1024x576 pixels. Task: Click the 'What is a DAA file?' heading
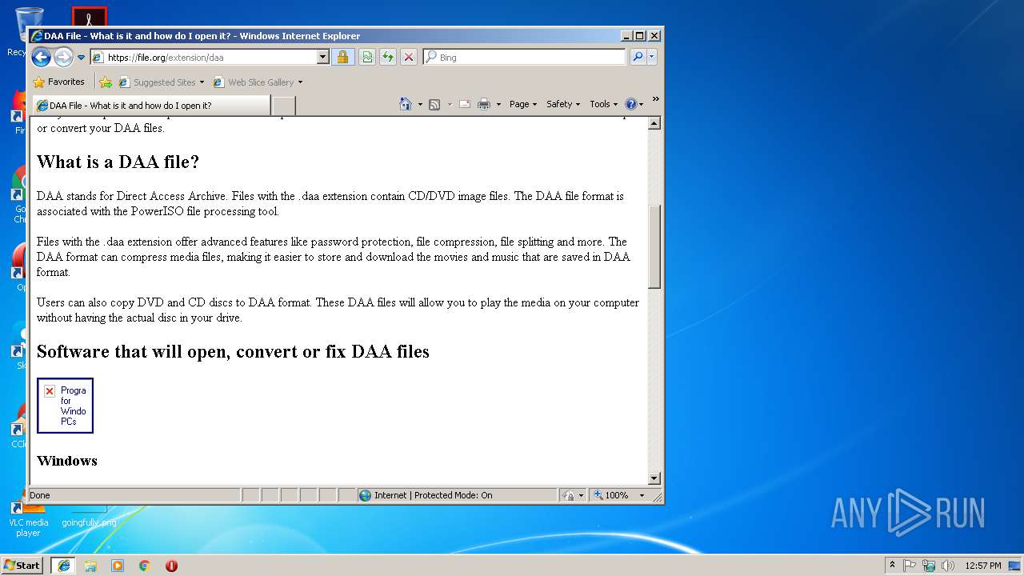(118, 162)
